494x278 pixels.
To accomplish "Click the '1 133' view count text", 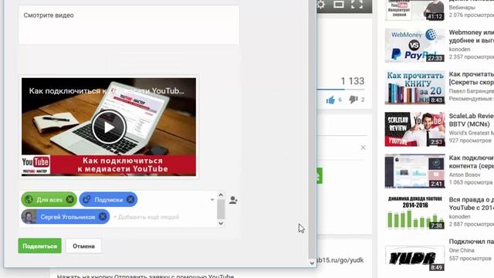I will [x=353, y=81].
